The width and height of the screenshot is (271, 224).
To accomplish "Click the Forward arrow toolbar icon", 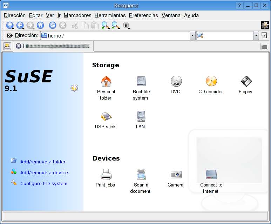I will click(31, 25).
